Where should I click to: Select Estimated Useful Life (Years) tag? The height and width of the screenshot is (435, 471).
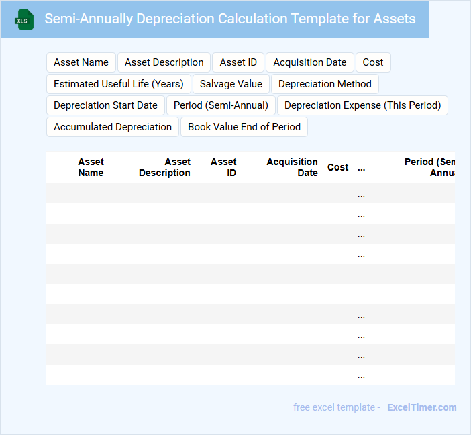(119, 84)
